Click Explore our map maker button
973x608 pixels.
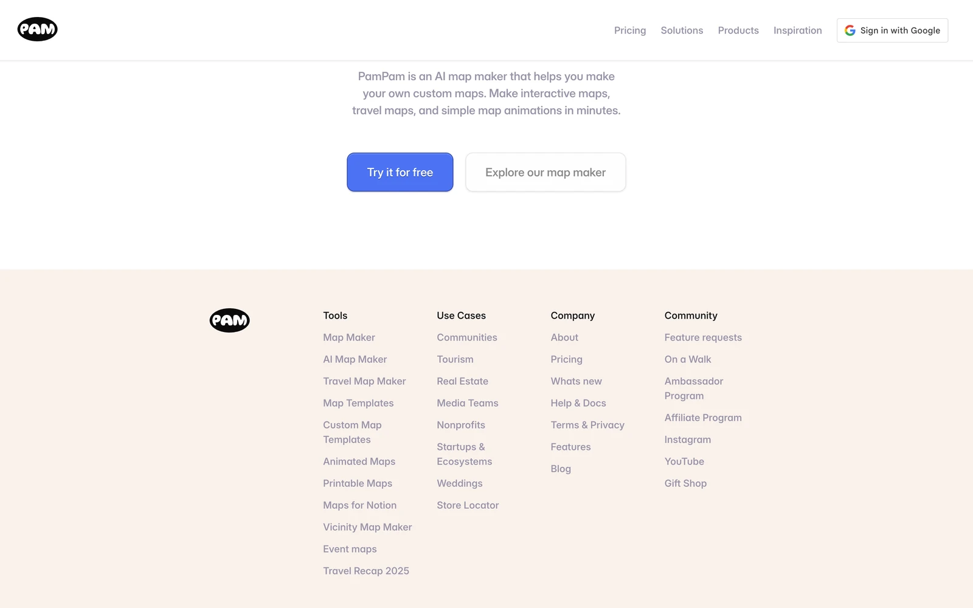coord(545,172)
